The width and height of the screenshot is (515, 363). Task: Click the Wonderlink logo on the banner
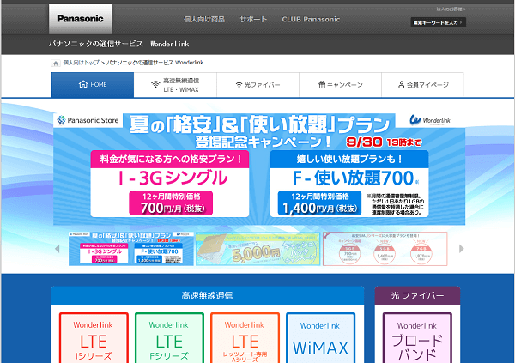click(430, 120)
